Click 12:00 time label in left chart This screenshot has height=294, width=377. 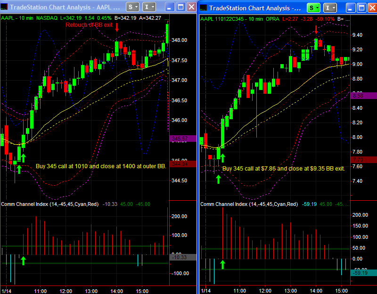click(x=66, y=291)
